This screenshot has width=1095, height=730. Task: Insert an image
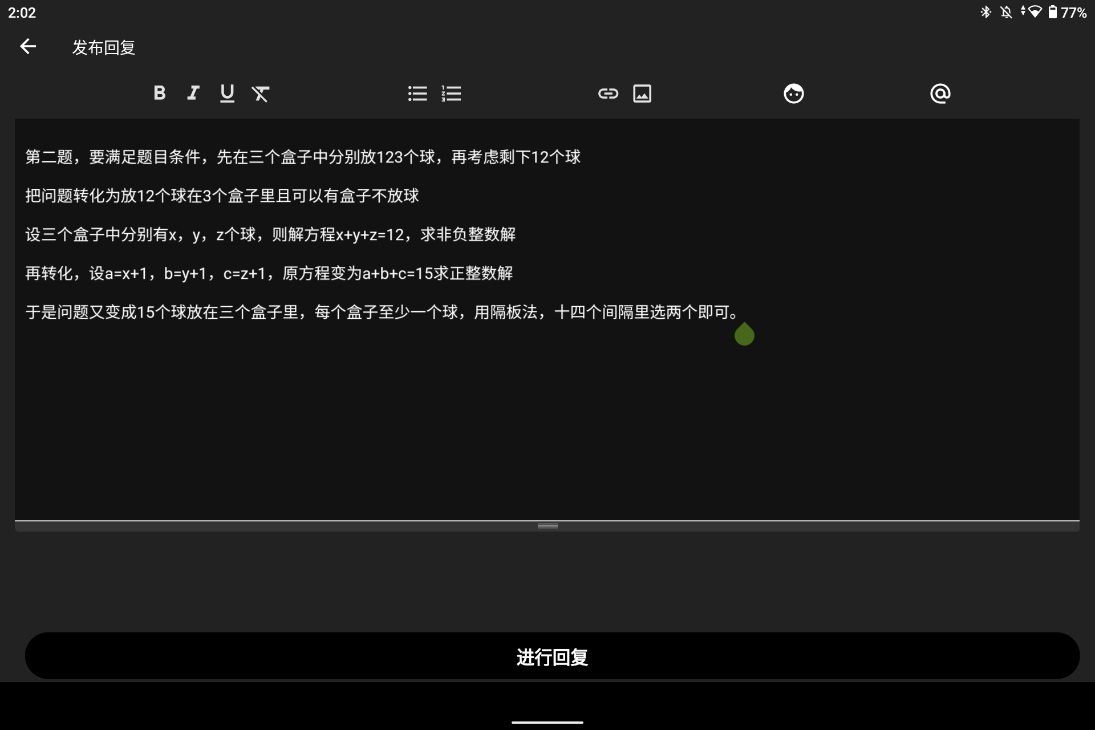point(642,94)
